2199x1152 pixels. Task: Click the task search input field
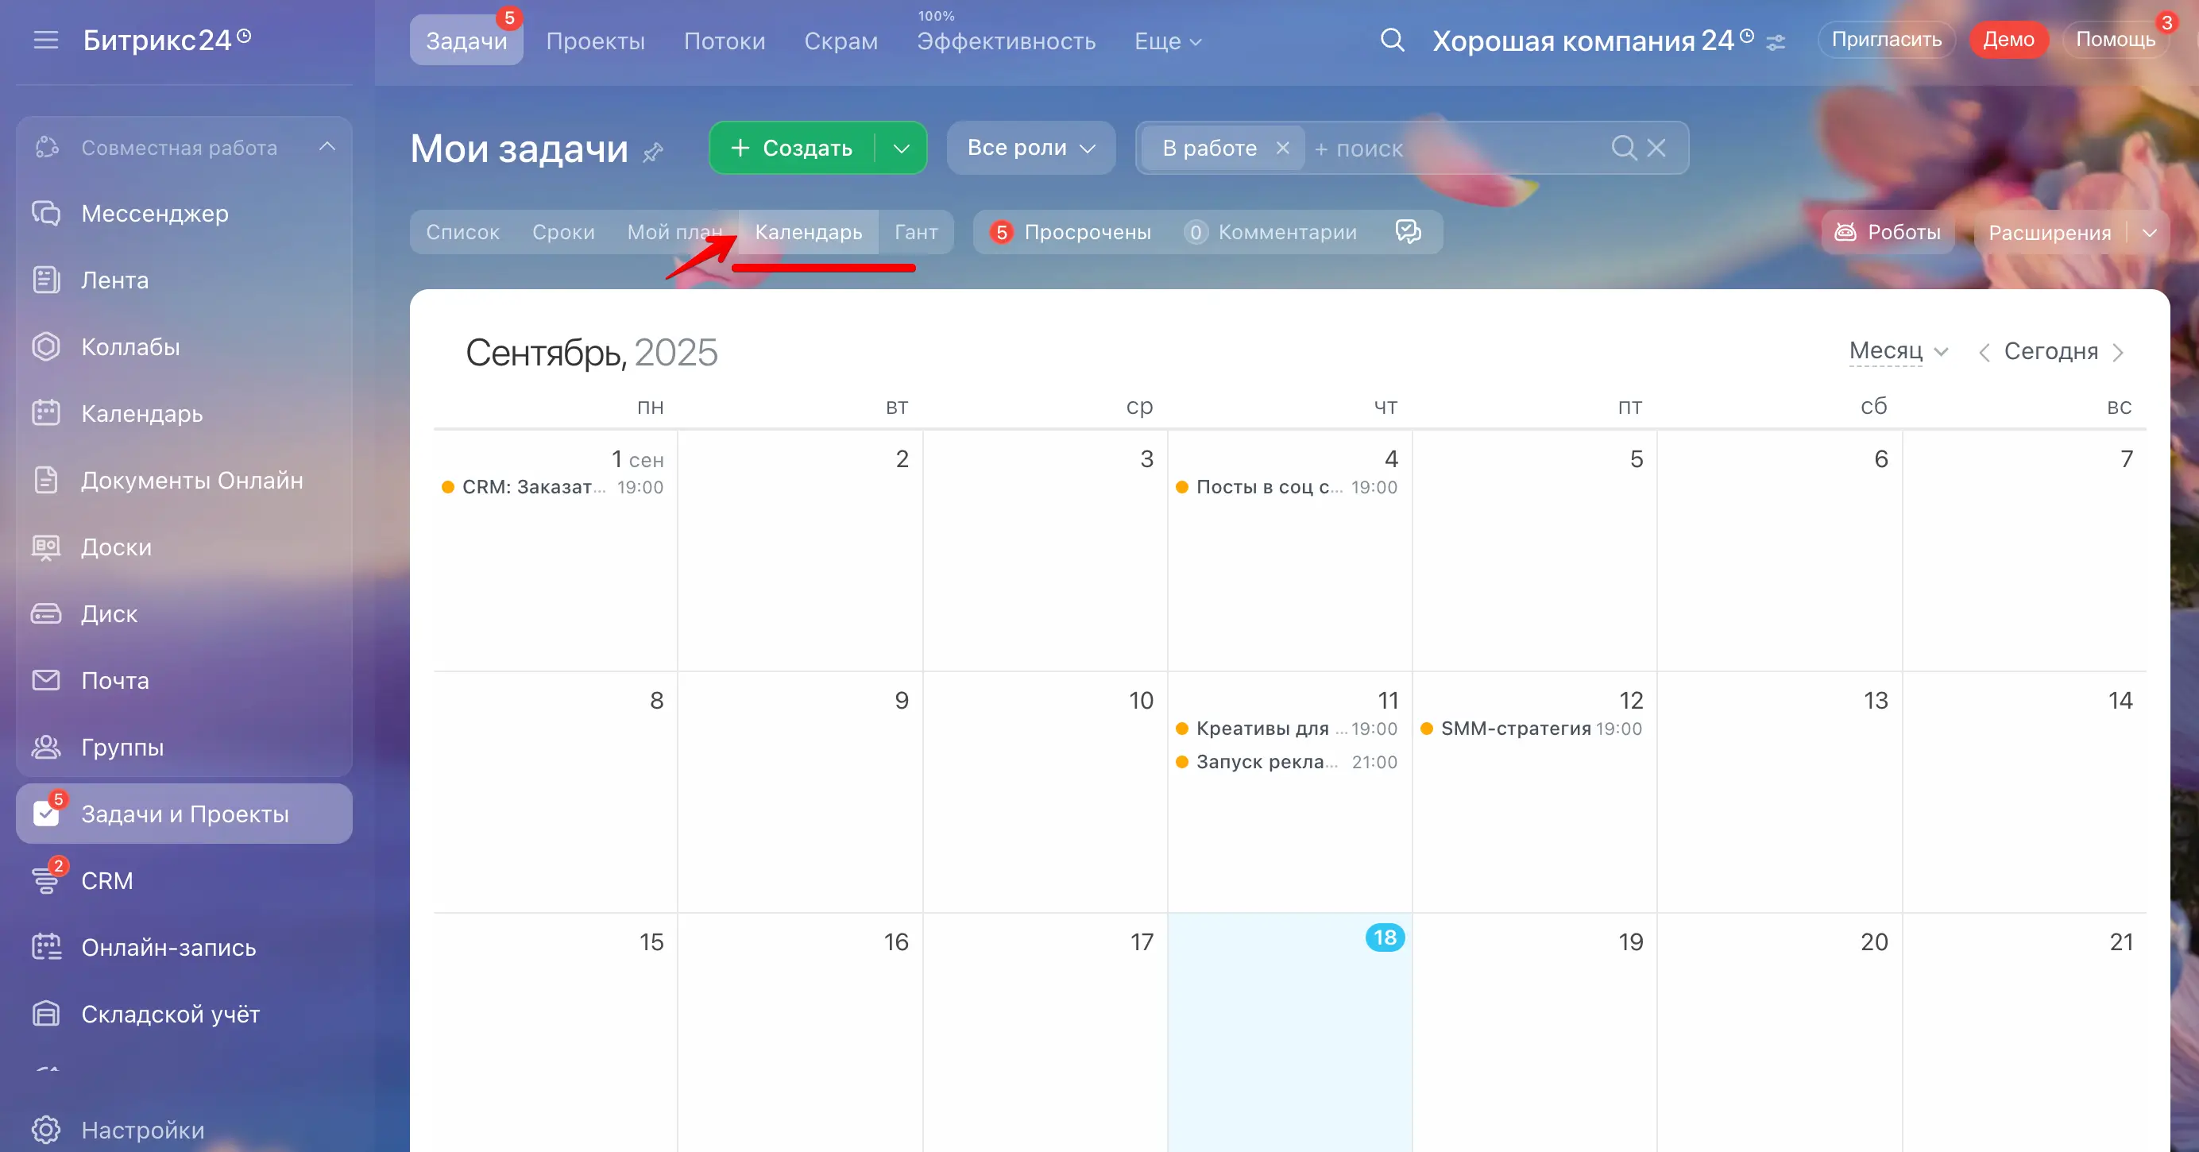pos(1451,149)
